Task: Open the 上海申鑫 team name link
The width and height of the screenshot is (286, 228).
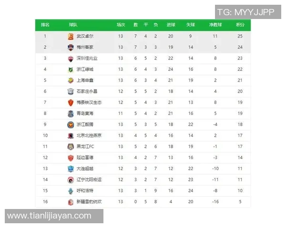Action: pos(84,80)
